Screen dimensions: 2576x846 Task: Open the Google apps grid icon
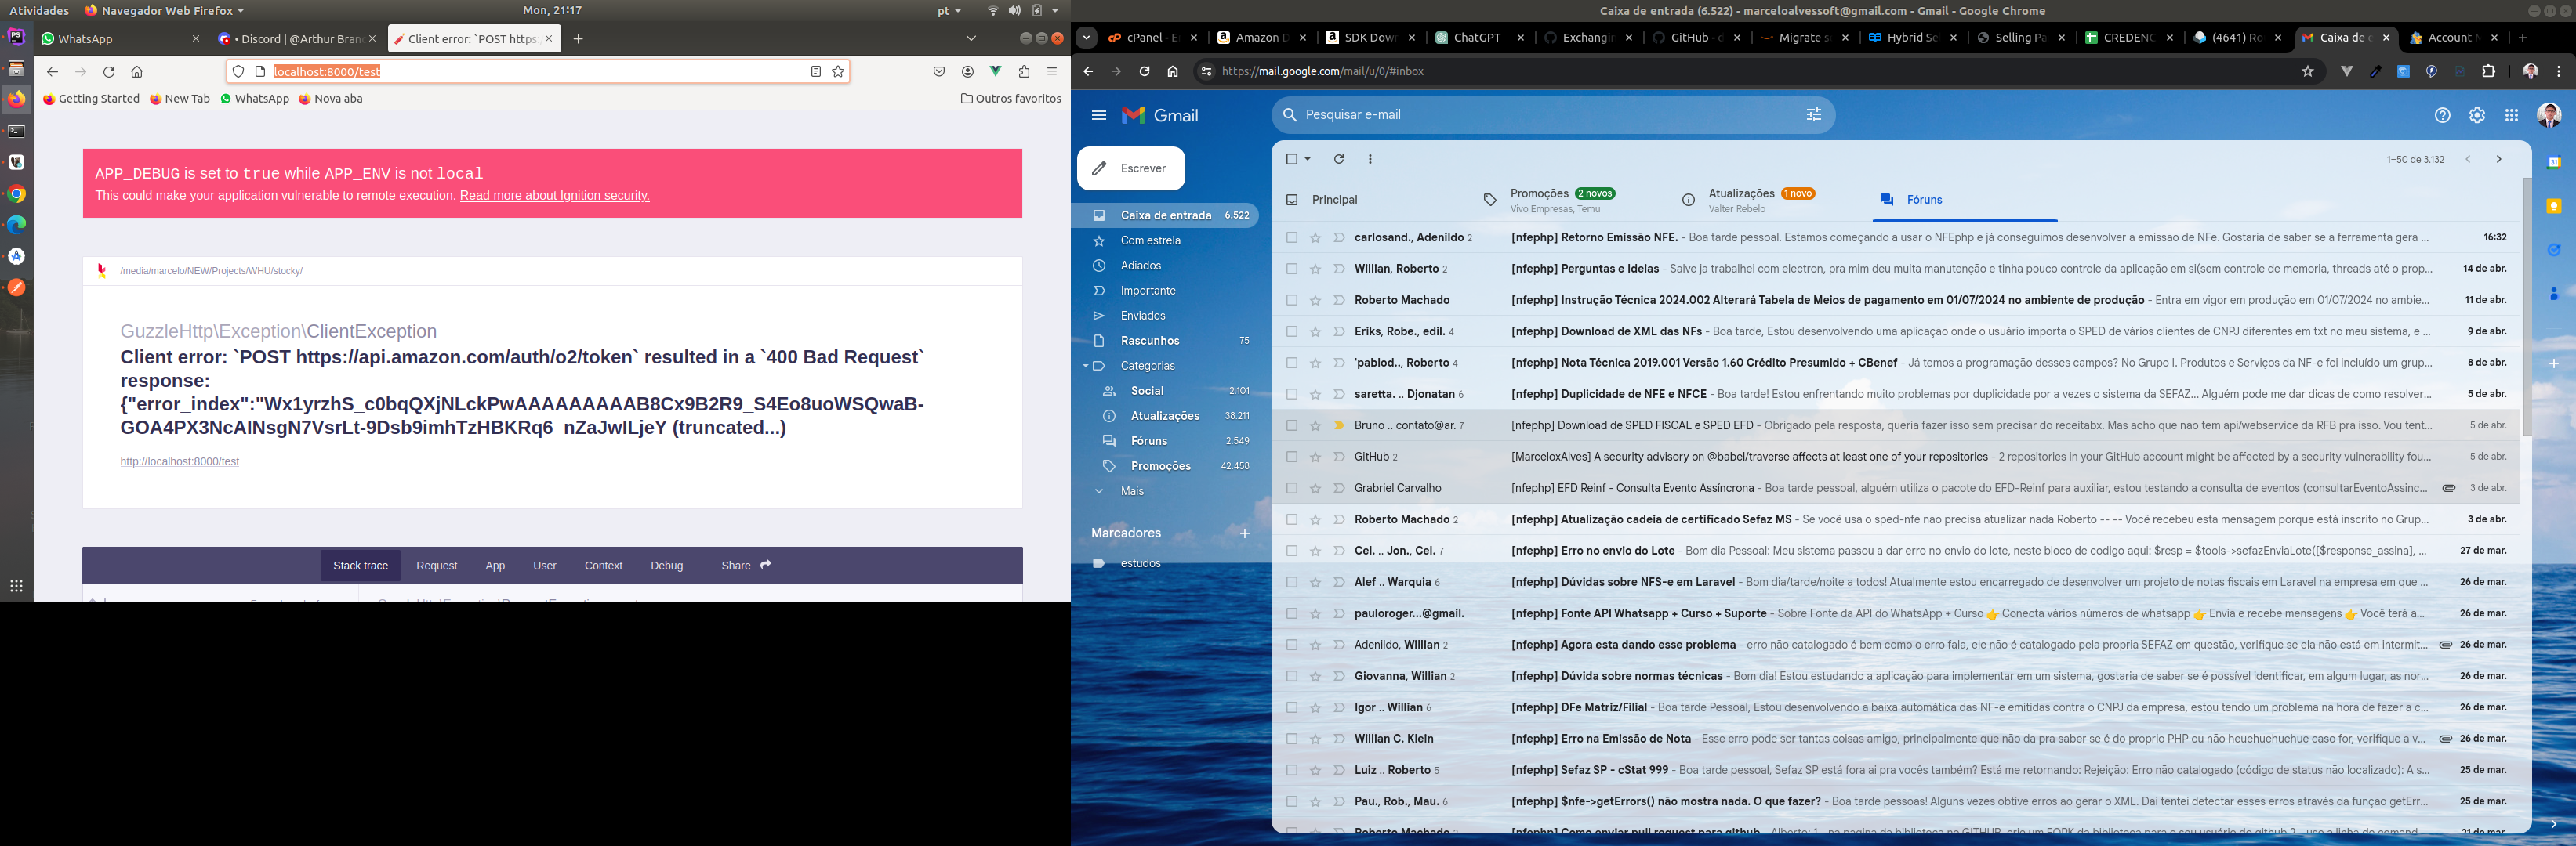click(2511, 116)
